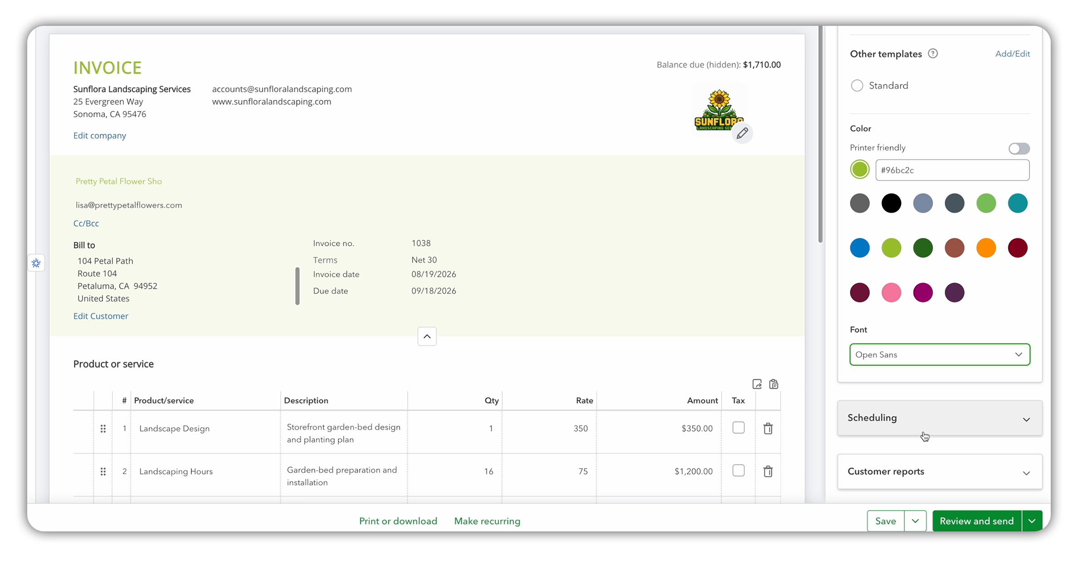Click the Terms value Net 30
Viewport: 1079px width, 561px height.
click(424, 260)
